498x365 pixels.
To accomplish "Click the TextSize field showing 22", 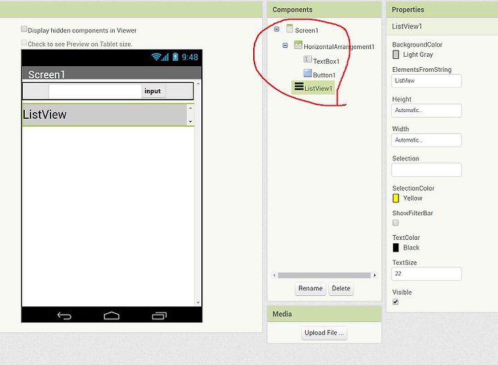I will pyautogui.click(x=427, y=274).
